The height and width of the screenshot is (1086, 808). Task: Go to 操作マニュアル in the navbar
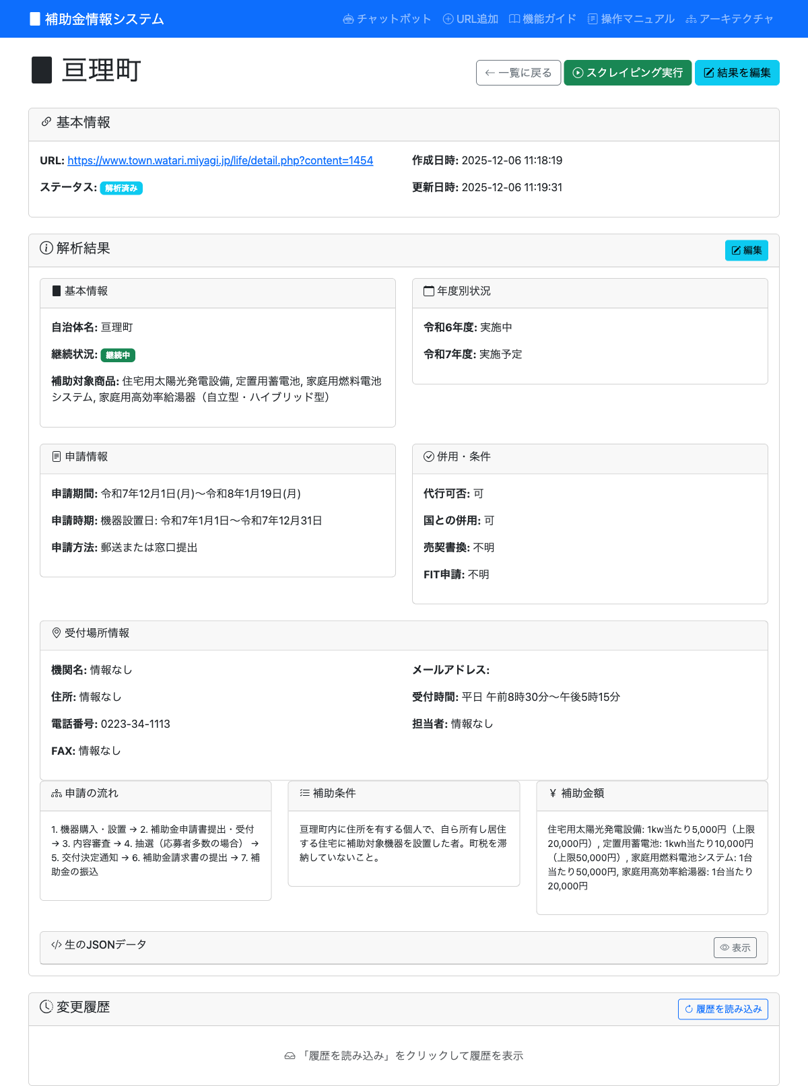tap(630, 19)
